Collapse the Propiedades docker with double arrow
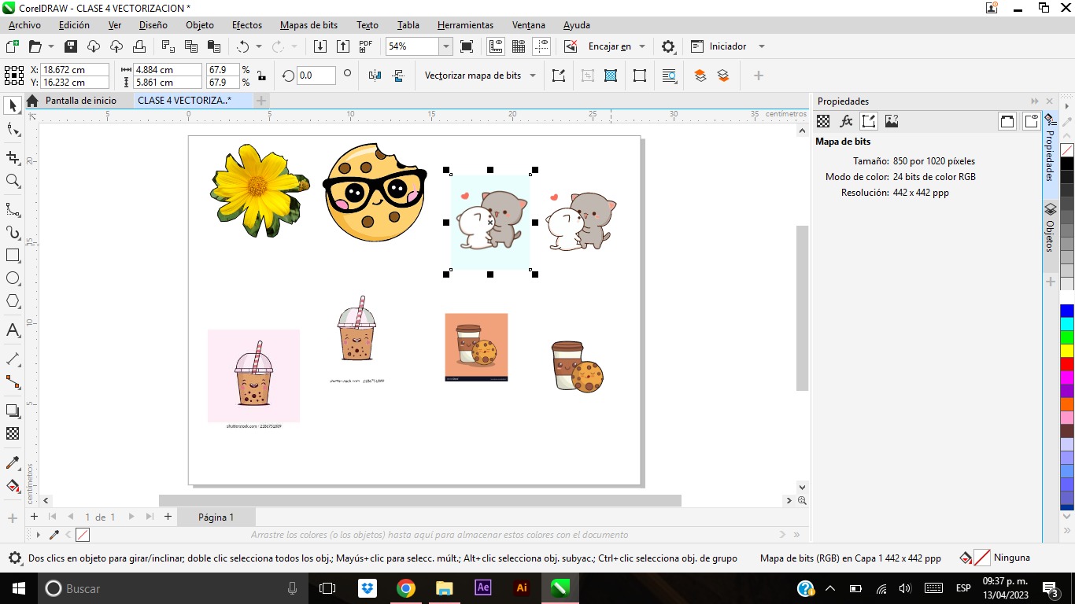This screenshot has height=604, width=1075. click(x=1035, y=101)
